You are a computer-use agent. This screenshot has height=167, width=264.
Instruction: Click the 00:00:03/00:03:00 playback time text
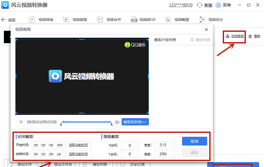pos(42,122)
